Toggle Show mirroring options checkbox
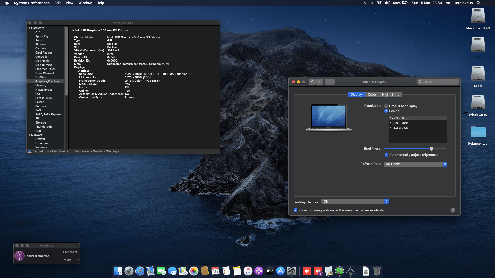The width and height of the screenshot is (495, 278). pyautogui.click(x=295, y=210)
